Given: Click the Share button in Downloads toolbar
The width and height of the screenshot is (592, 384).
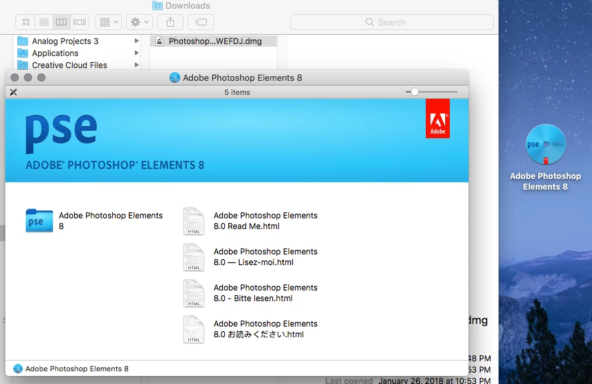Looking at the screenshot, I should click(x=170, y=22).
